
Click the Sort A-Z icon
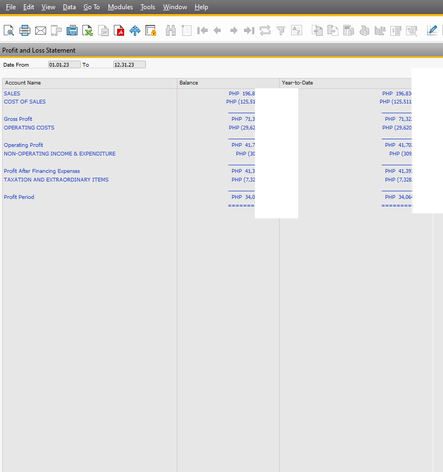297,30
